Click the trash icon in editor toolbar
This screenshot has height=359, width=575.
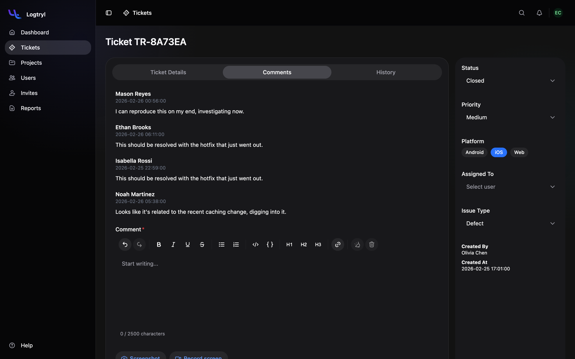point(372,244)
